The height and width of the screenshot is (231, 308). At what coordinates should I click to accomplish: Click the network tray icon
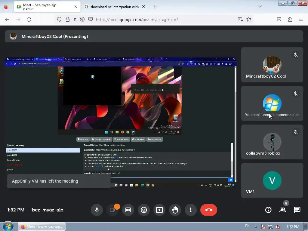[x=270, y=227]
